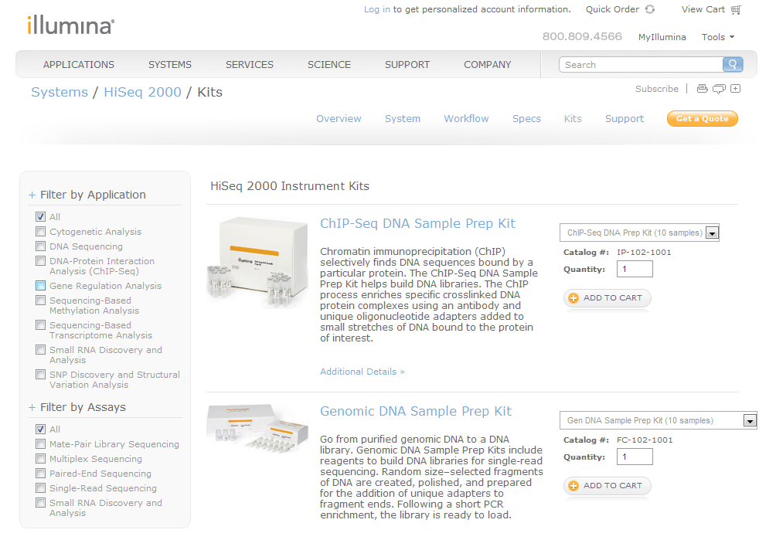Click the comment bubble icon
The image size is (776, 540).
click(x=719, y=89)
